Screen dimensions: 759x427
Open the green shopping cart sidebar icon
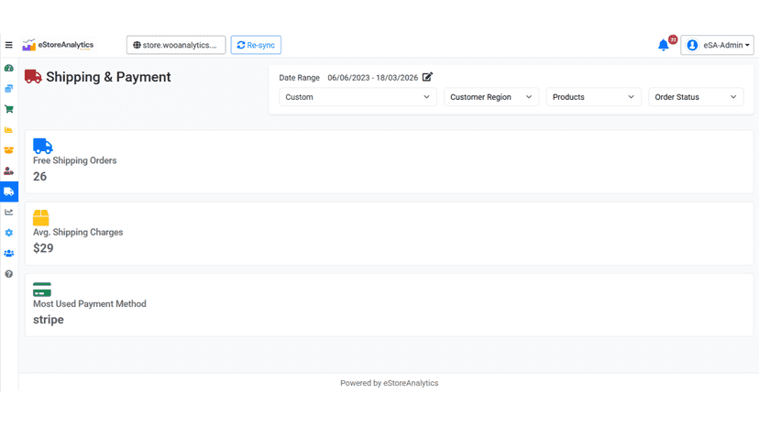pyautogui.click(x=9, y=109)
